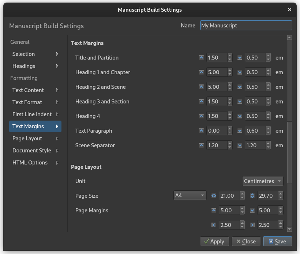The height and width of the screenshot is (254, 300).
Task: Go to the Document Style section
Action: pyautogui.click(x=35, y=151)
